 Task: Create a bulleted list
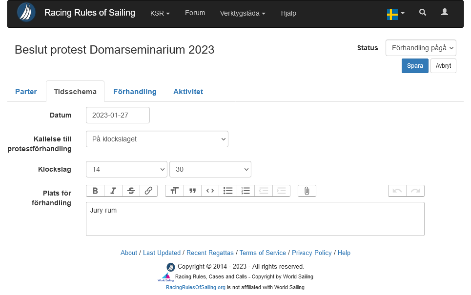coord(228,191)
